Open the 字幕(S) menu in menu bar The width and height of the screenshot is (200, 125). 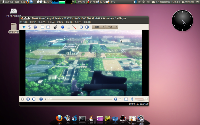(60, 22)
